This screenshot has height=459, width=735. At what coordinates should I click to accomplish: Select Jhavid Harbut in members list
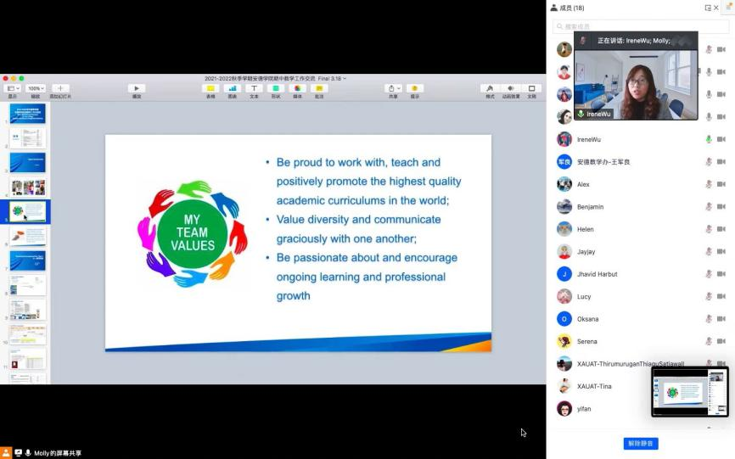point(597,274)
